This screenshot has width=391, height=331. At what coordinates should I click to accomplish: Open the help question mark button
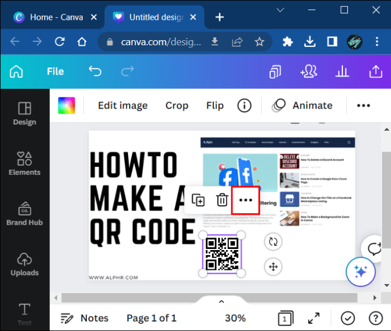tap(376, 318)
